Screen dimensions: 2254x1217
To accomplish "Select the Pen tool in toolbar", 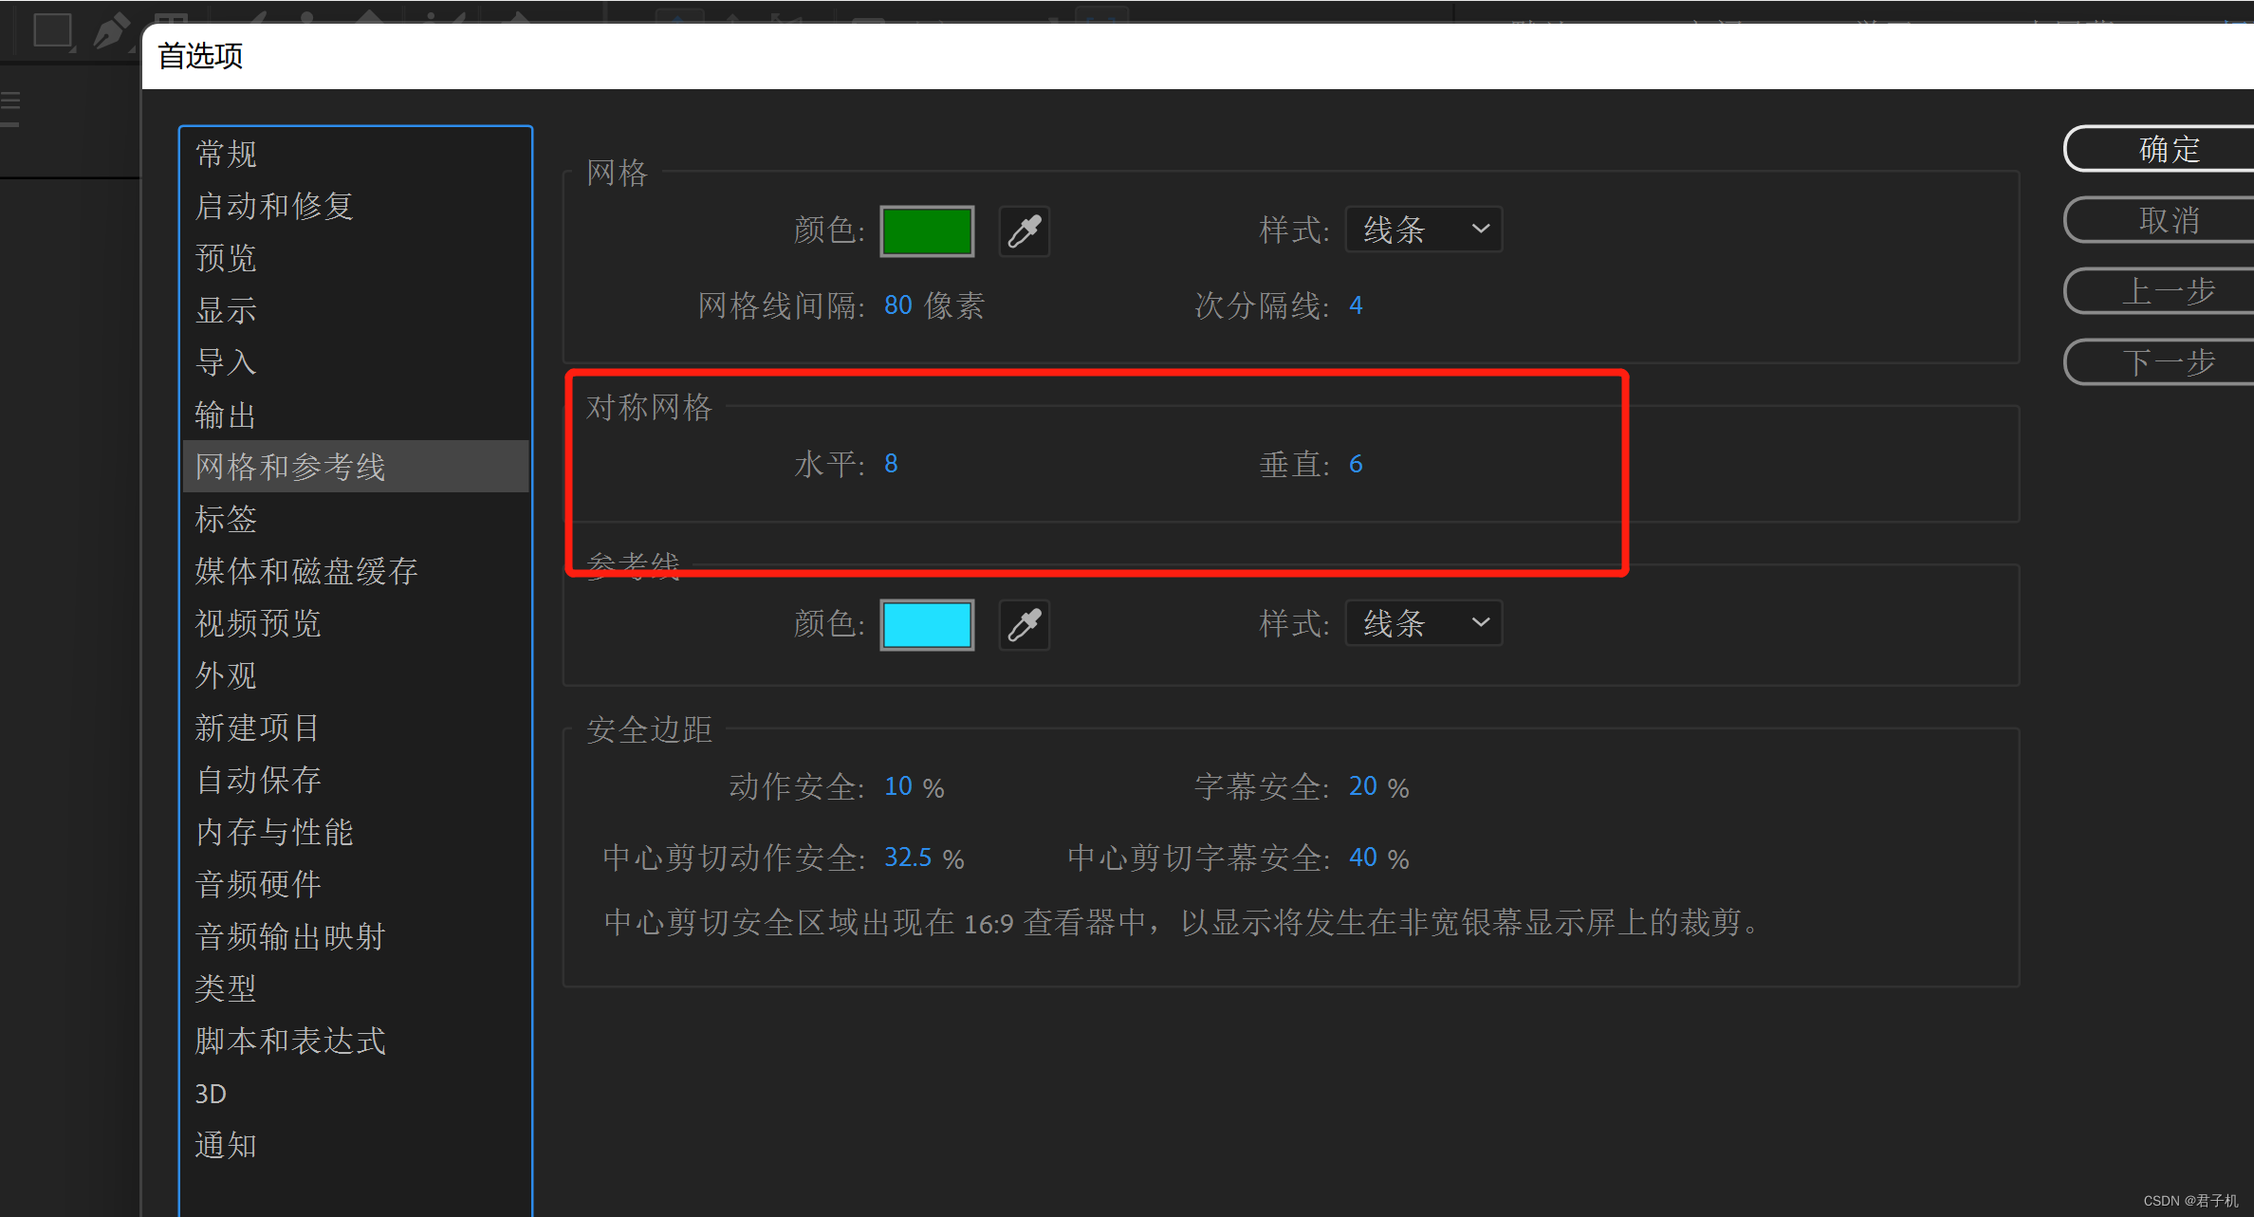I will [110, 30].
